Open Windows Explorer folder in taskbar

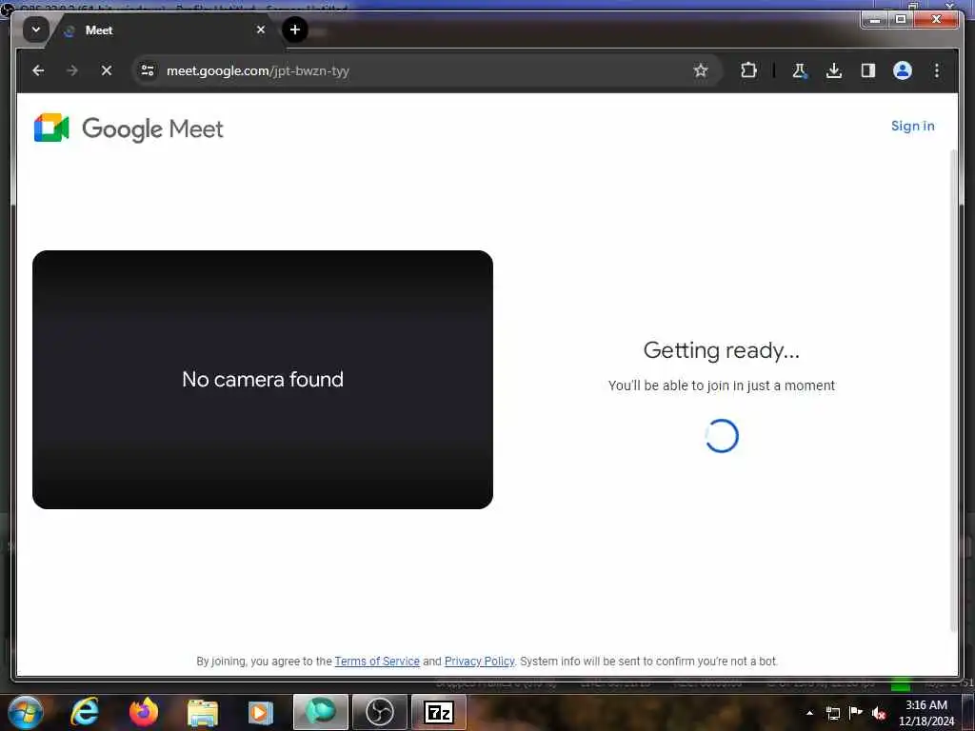[203, 713]
